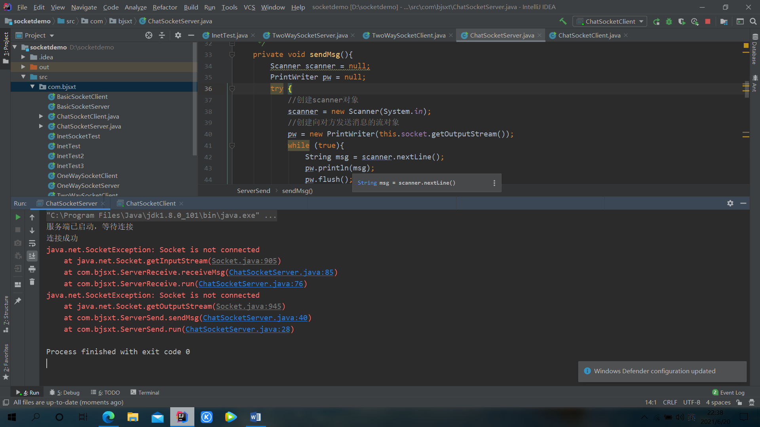Viewport: 760px width, 427px height.
Task: Open stack trace link ChatSocketServer.java:40
Action: tap(255, 318)
